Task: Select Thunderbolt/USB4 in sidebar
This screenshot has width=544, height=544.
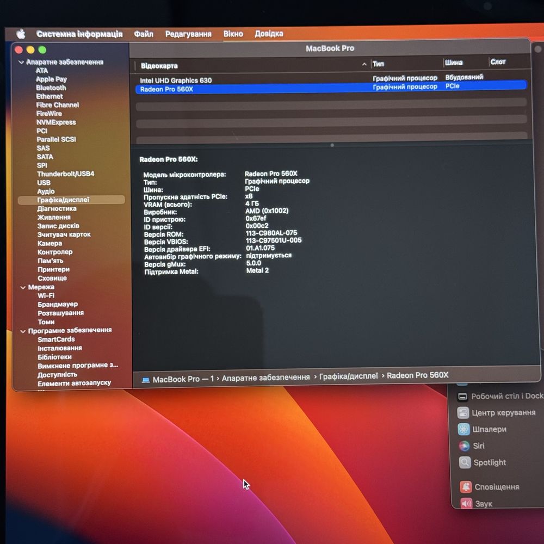Action: pyautogui.click(x=66, y=174)
